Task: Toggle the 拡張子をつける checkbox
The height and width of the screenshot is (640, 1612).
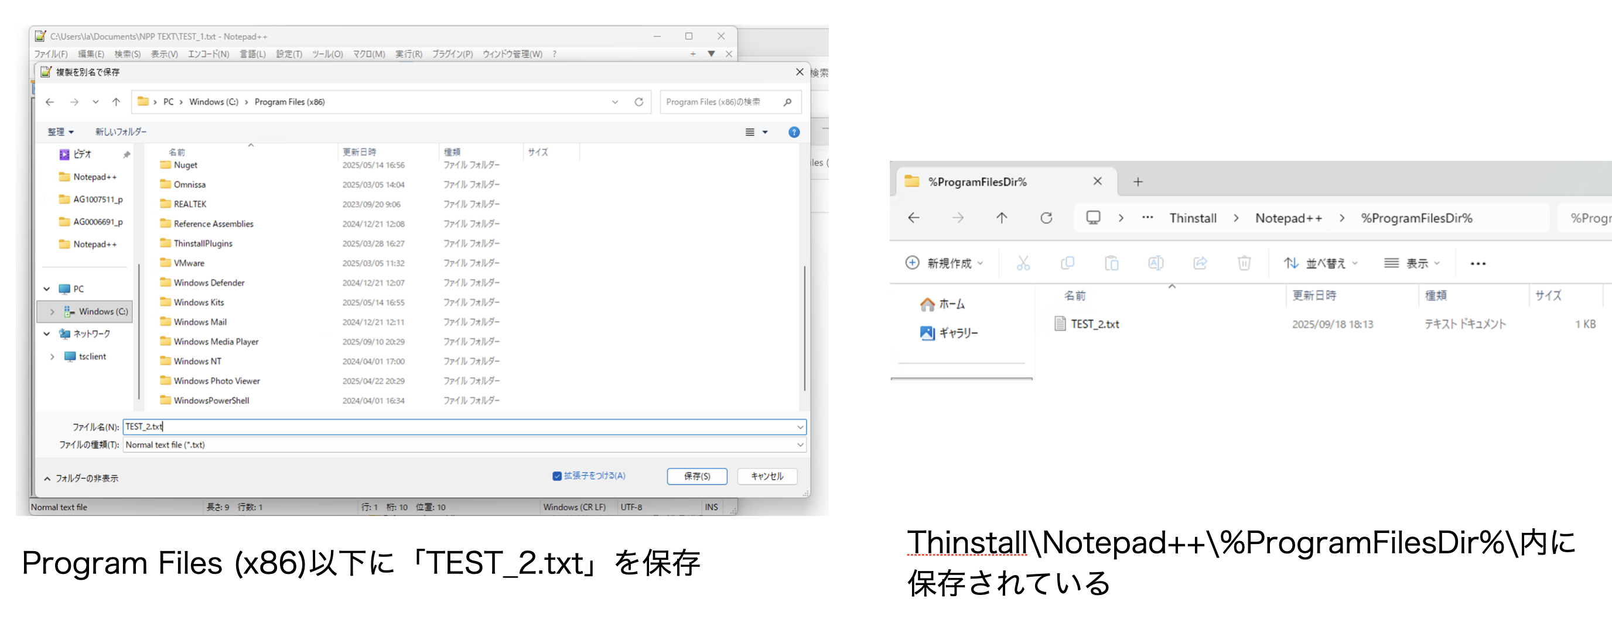Action: [x=557, y=476]
